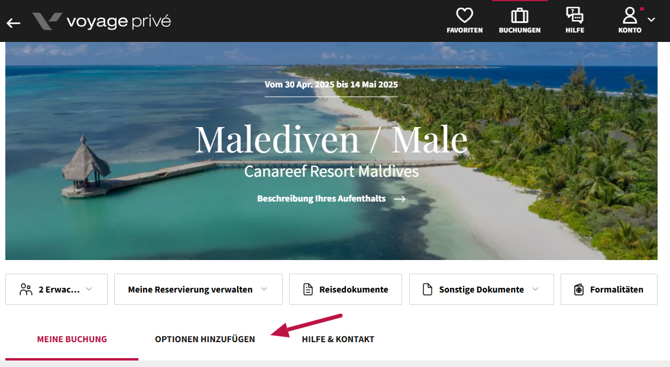Open Buchungen suitcase icon
The height and width of the screenshot is (367, 670).
point(520,15)
